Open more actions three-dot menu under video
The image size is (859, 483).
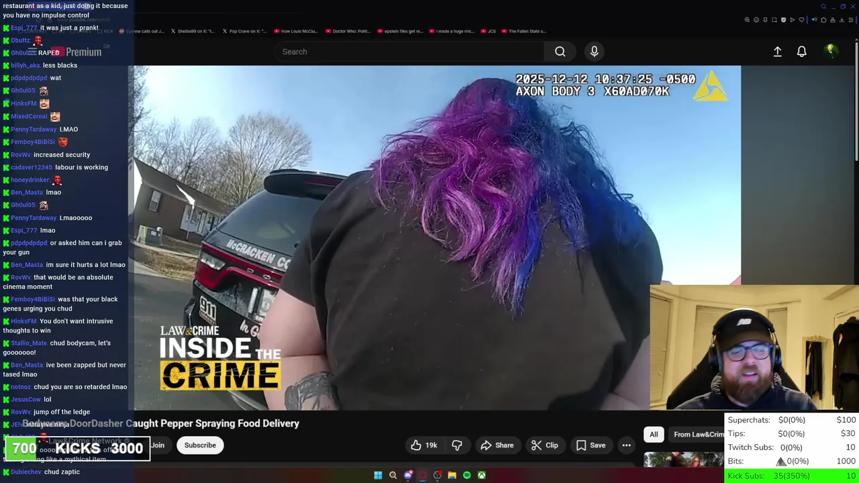point(626,445)
